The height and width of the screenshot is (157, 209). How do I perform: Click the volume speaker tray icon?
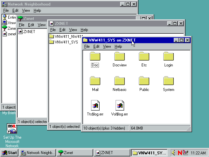coord(174,153)
